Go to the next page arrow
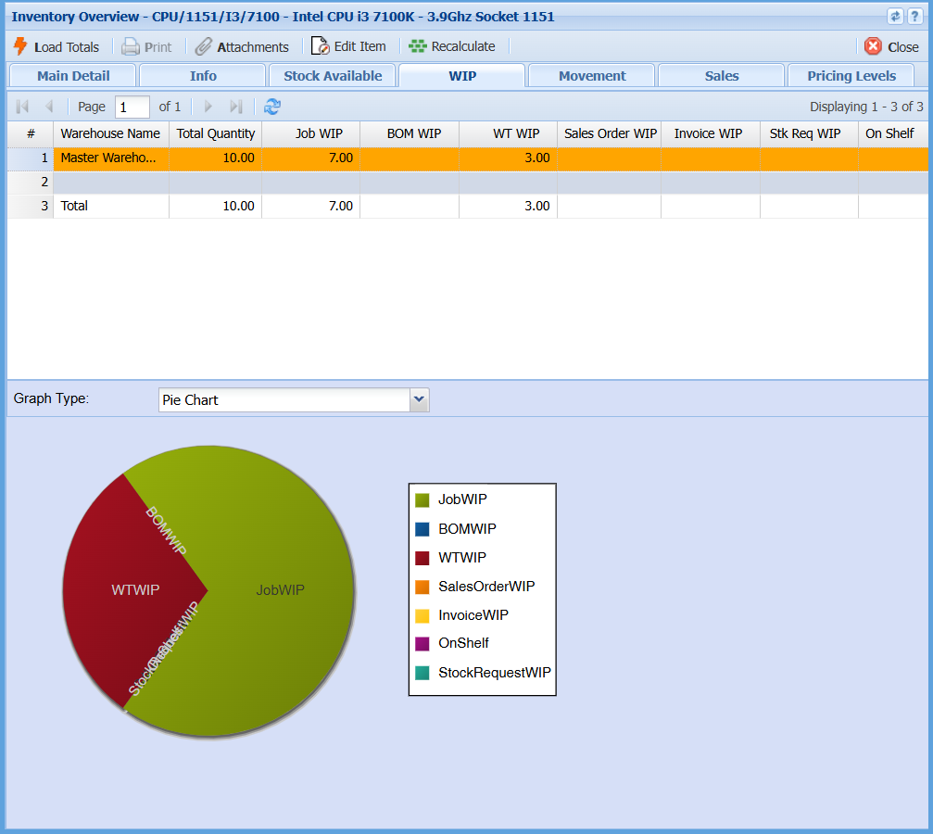Screen dimensions: 933x834 208,107
